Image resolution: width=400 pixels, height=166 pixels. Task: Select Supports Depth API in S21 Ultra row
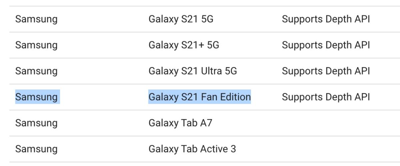pyautogui.click(x=326, y=71)
